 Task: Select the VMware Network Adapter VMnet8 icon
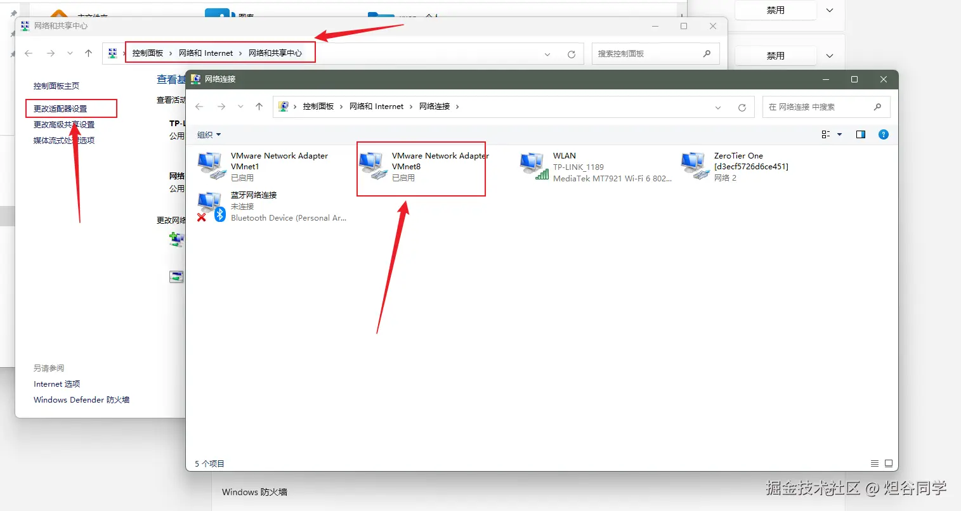(x=372, y=166)
